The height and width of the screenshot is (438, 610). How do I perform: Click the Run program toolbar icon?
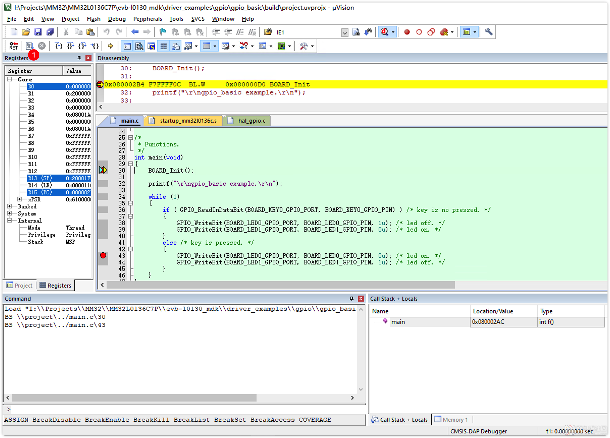(x=29, y=46)
